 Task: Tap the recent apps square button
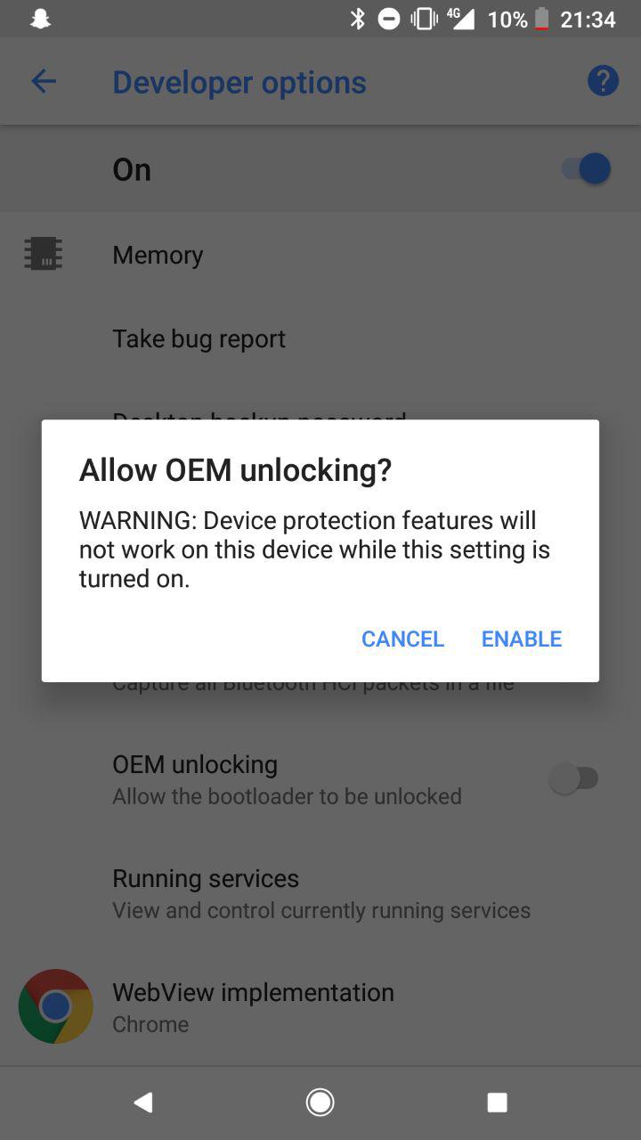[x=498, y=1103]
